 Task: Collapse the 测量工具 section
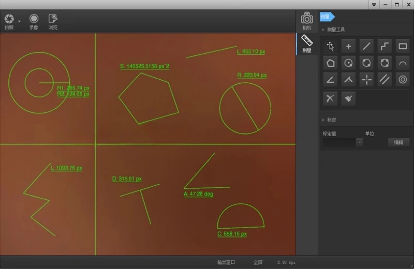[323, 30]
